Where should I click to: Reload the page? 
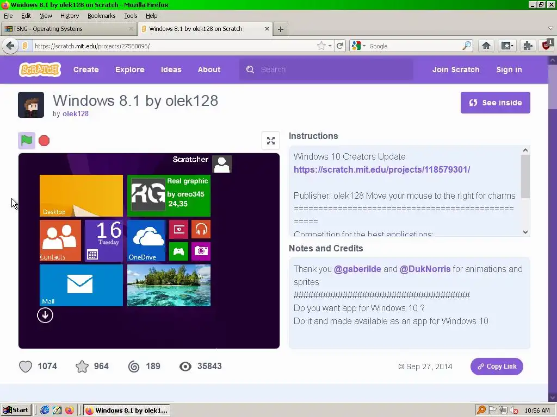(340, 46)
